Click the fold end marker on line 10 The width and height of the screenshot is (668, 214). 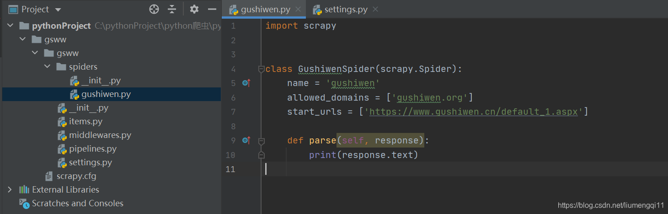point(261,155)
